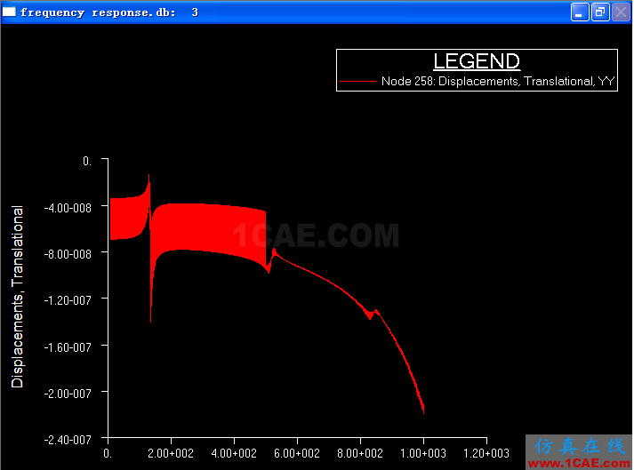Click the X axis label 6.00+002

297,453
